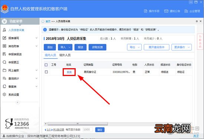Click the 申报更正 magnifier icon
Image resolution: width=204 pixels, height=139 pixels.
(4, 62)
